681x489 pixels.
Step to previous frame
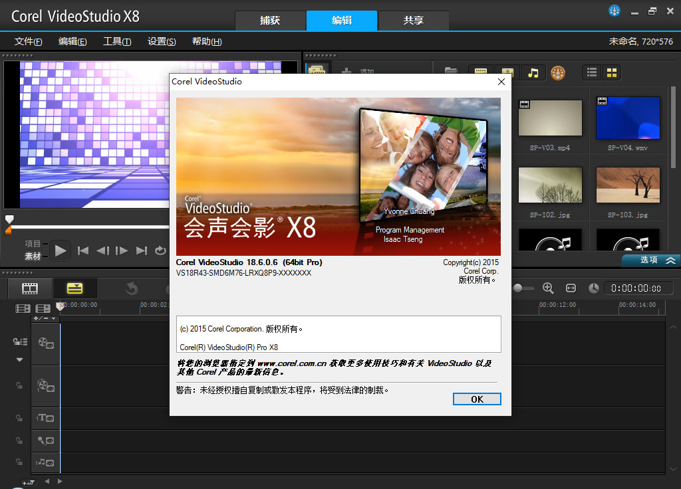(x=102, y=250)
